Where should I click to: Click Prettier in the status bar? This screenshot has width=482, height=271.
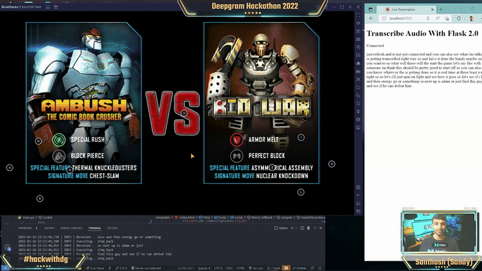click(x=299, y=268)
